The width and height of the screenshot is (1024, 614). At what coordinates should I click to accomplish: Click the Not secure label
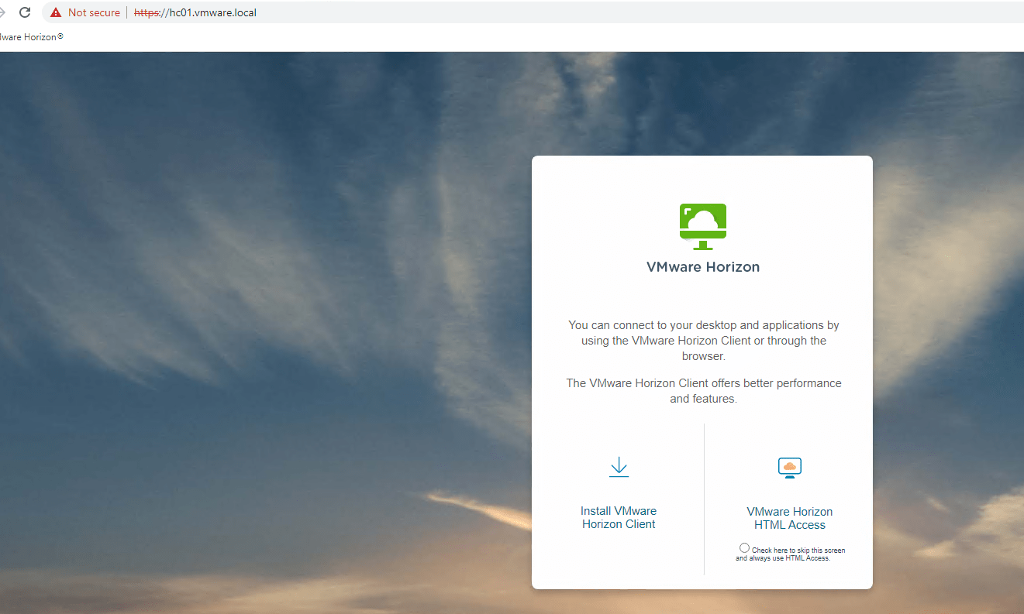click(x=93, y=12)
